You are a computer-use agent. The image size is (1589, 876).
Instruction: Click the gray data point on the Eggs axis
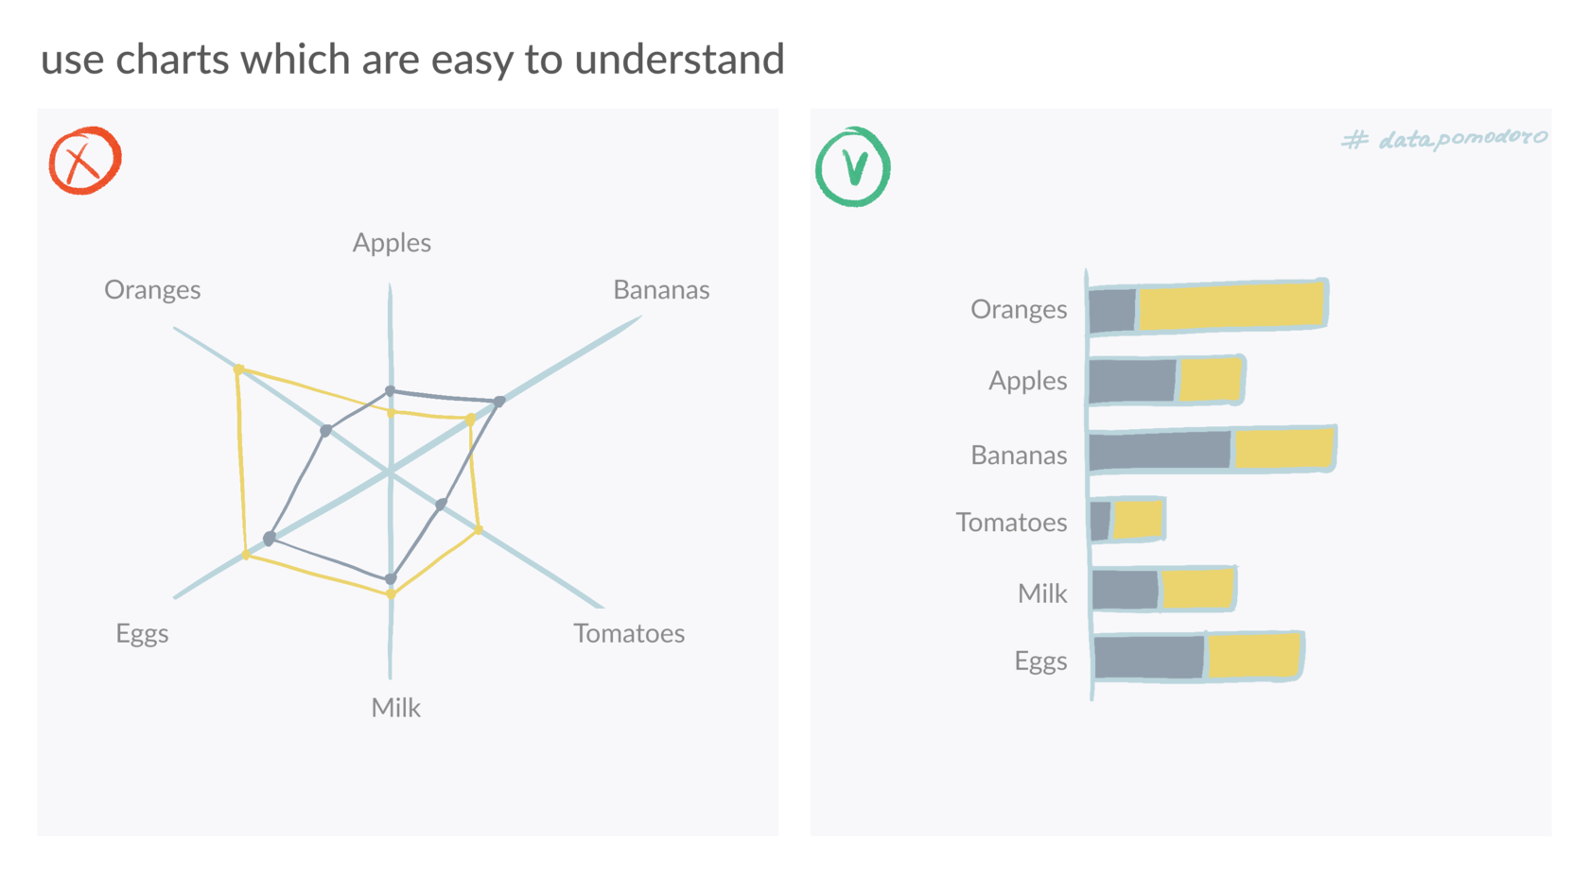tap(270, 539)
